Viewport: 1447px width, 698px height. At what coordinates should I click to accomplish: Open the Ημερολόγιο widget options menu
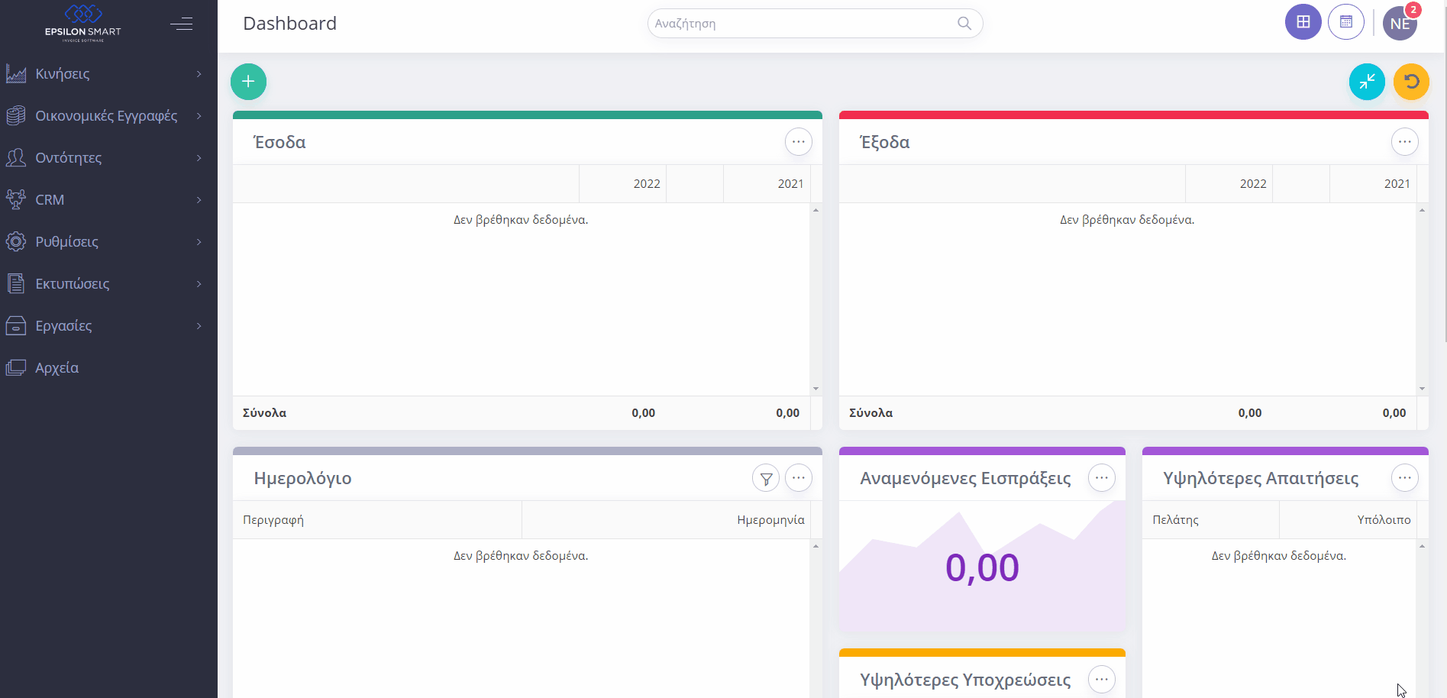[x=799, y=478]
